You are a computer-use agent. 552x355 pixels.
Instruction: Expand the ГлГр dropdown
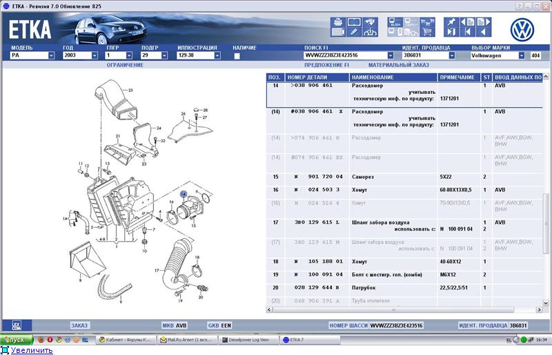click(129, 55)
